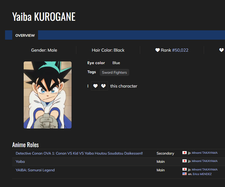Viewport: 225px width, 187px height.
Task: Click the Yaiba Kurogane character portrait
Action: coord(48,95)
